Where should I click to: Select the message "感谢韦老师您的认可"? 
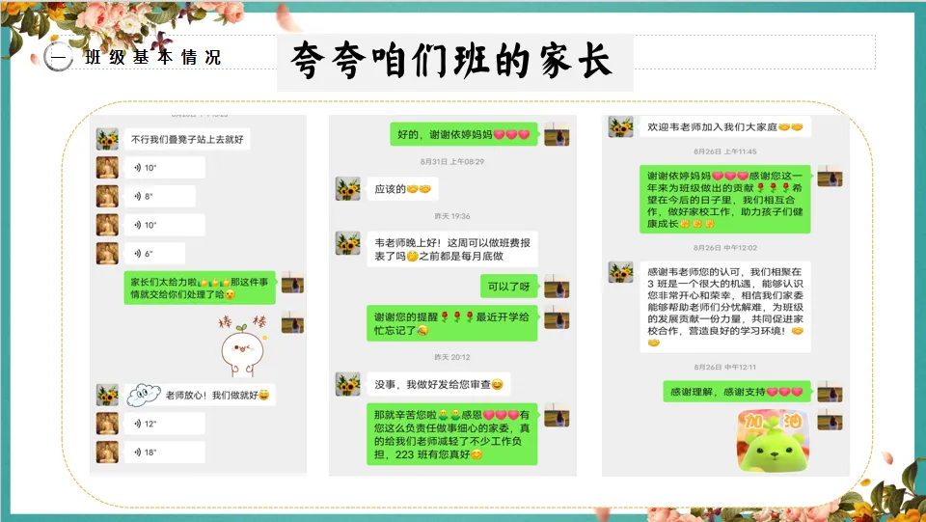pos(724,307)
